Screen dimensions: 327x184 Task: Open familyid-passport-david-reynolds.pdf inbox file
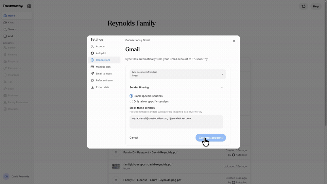click(148, 164)
